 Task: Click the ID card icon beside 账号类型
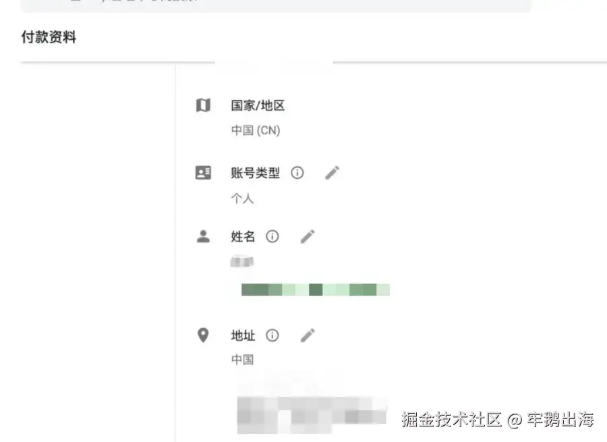(x=203, y=173)
